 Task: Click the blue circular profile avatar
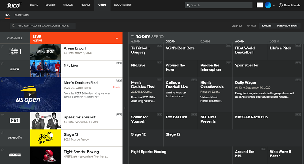click(268, 5)
